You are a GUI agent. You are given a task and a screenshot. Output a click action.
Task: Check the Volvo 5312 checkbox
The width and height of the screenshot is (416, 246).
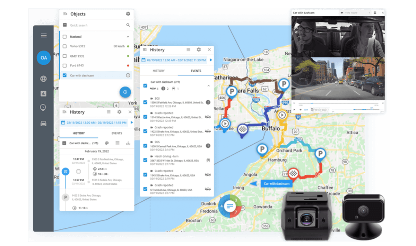pyautogui.click(x=64, y=46)
